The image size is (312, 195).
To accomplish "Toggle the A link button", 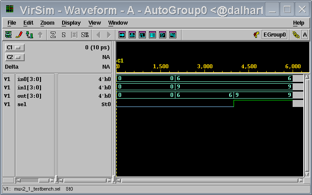I will (305, 35).
